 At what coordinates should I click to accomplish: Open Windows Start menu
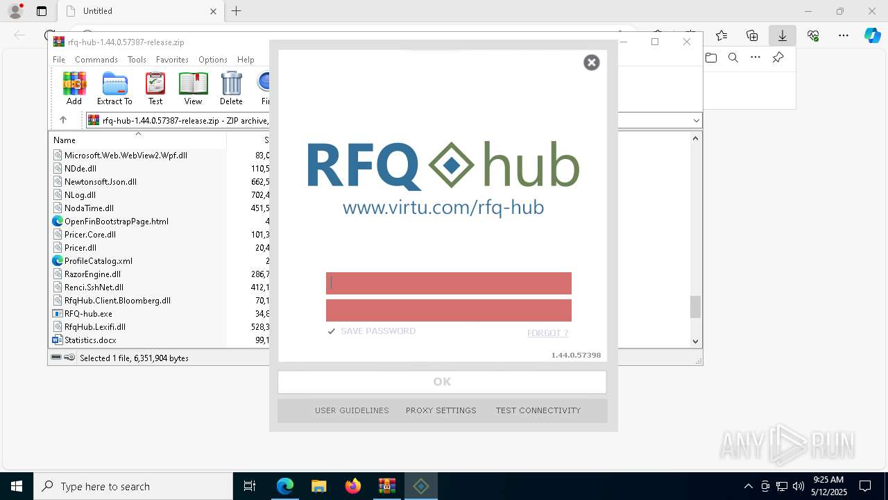pos(17,486)
